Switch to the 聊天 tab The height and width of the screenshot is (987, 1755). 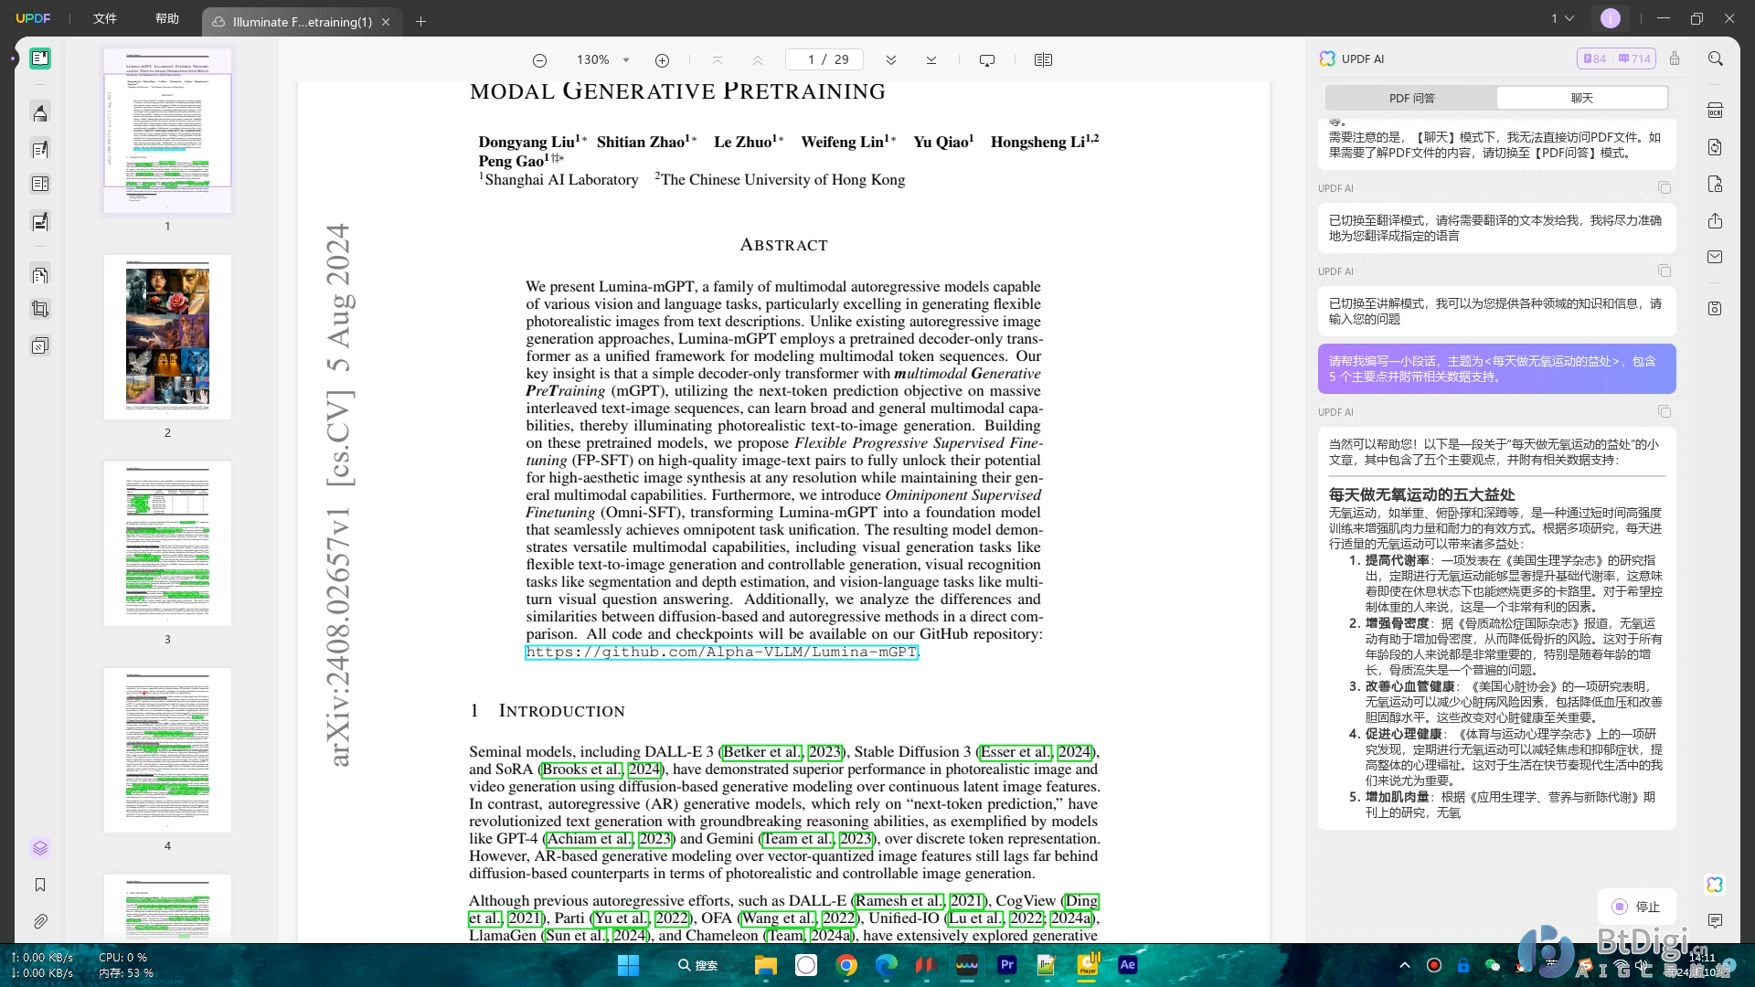click(x=1581, y=98)
